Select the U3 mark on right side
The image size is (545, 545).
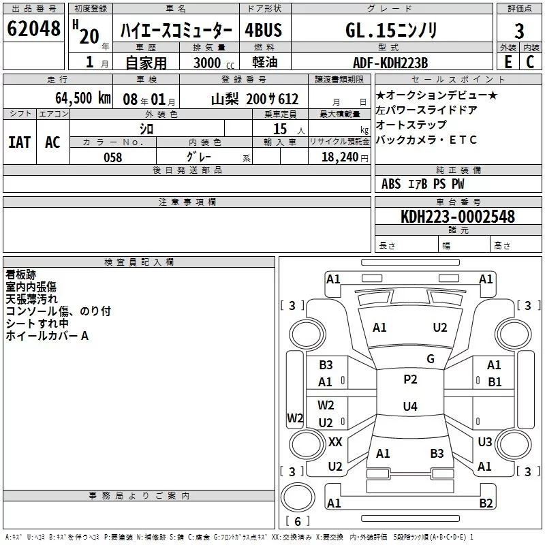[x=485, y=442]
